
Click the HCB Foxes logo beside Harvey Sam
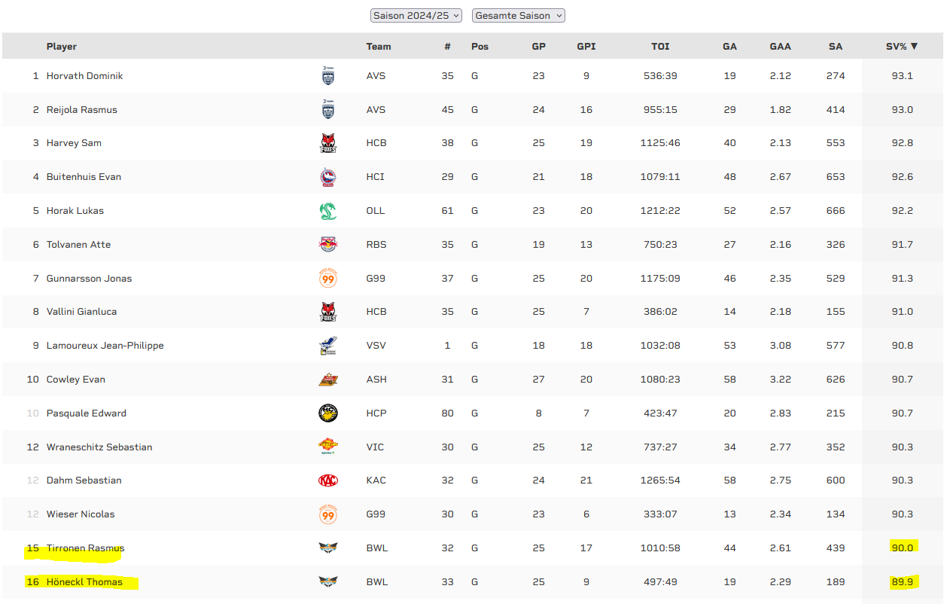pos(327,143)
